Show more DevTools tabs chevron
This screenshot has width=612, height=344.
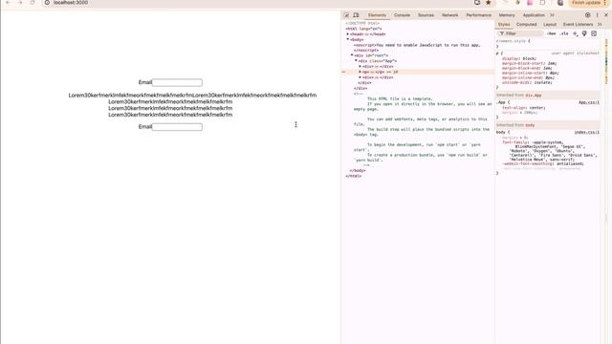(x=552, y=15)
